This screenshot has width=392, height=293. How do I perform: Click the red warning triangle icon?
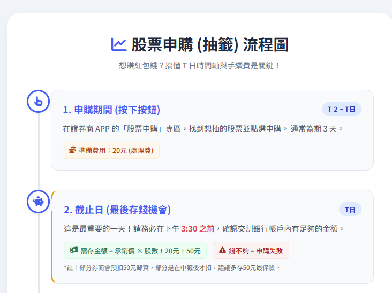coord(222,250)
